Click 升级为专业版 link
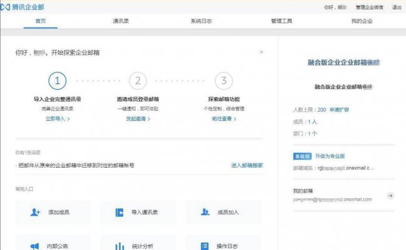 [330, 156]
